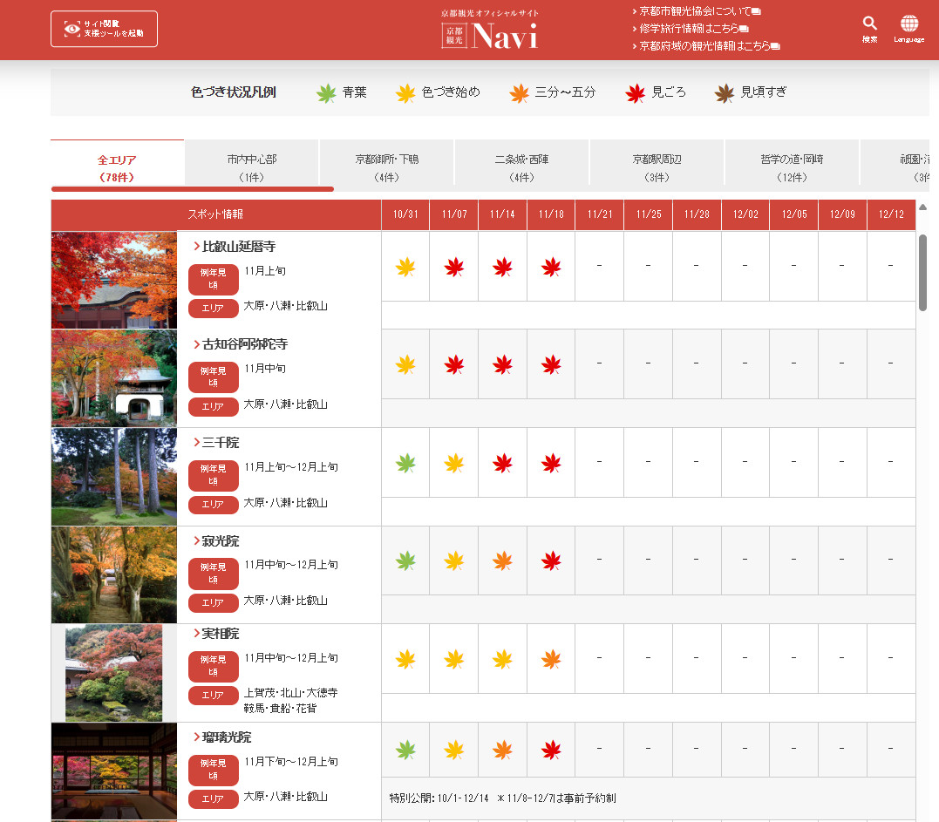Click the horizontal tab scroll indicator bar
The image size is (939, 822).
click(193, 188)
